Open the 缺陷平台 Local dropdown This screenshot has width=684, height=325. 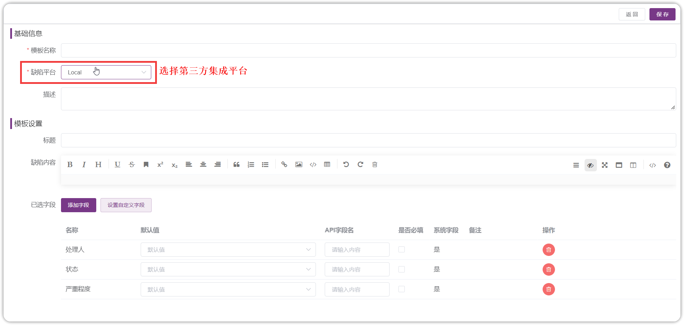point(106,72)
